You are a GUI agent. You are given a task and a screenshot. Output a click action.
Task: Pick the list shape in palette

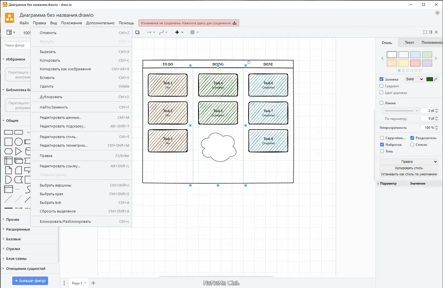[8, 189]
